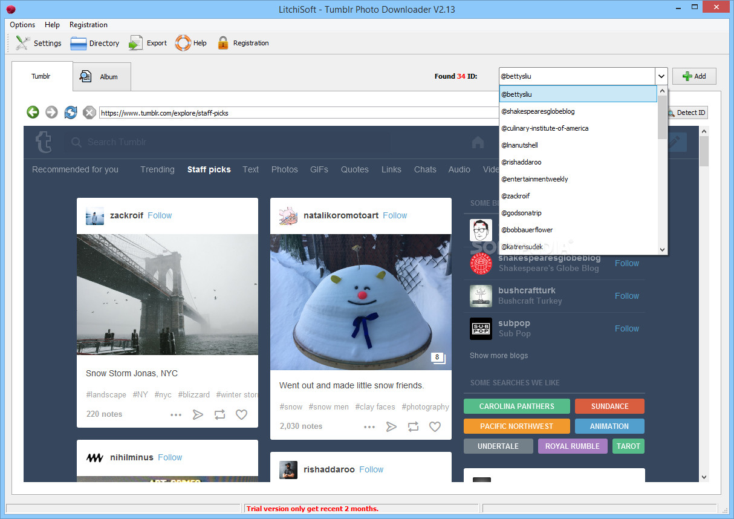Like the Snow Storm Jonas post

tap(241, 414)
